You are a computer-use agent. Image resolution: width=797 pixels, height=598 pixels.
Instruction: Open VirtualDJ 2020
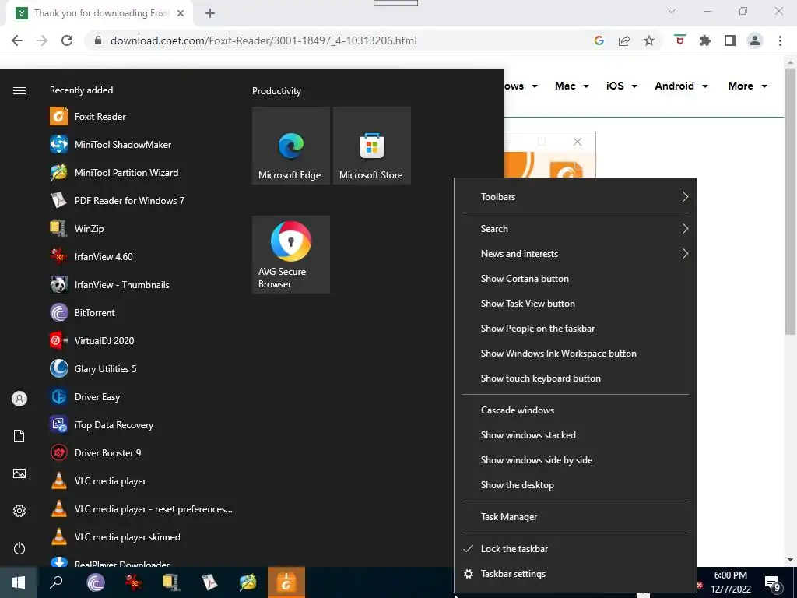142,341
